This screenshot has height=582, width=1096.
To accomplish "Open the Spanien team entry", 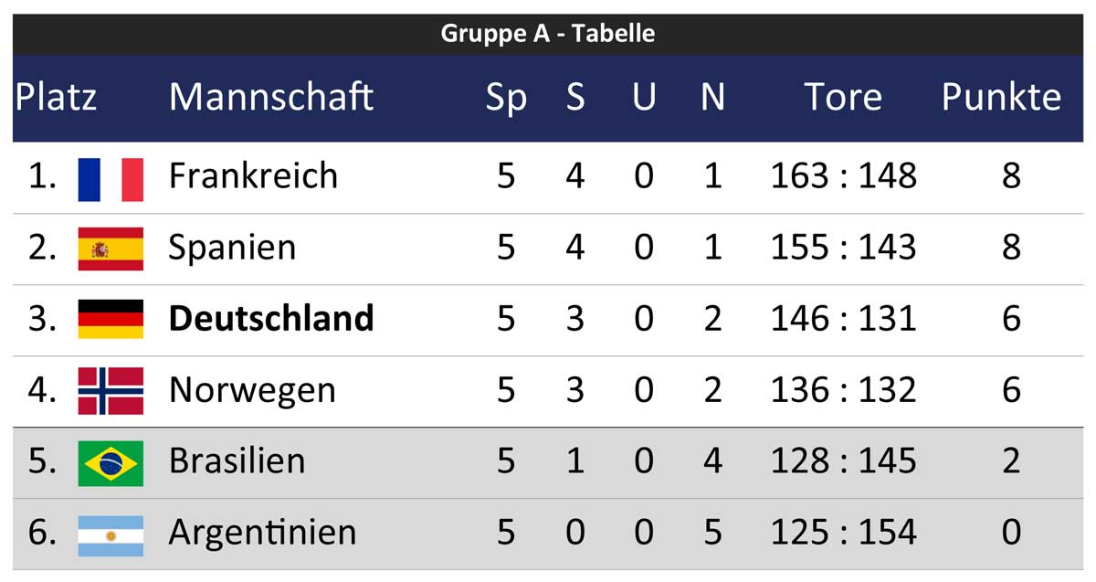I will (x=232, y=248).
